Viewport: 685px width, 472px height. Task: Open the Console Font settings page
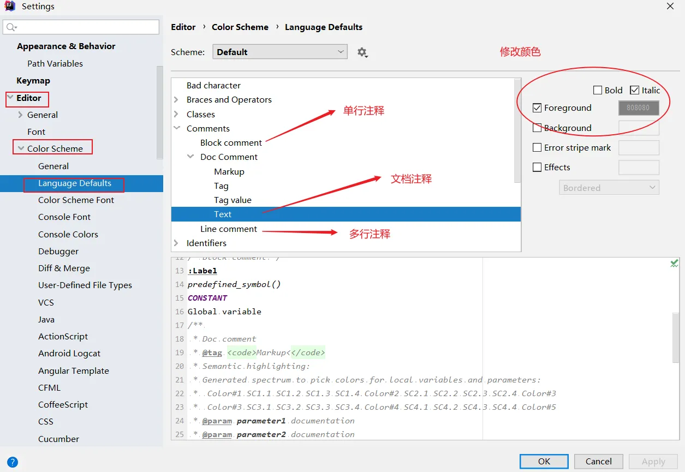[64, 217]
